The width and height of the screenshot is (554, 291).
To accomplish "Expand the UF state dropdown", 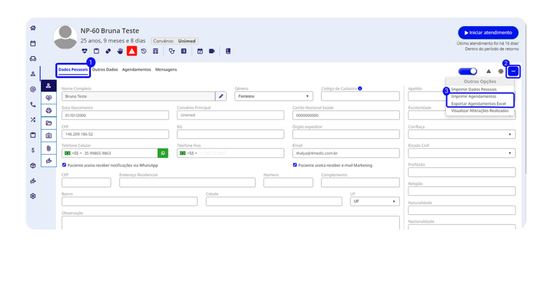I will pyautogui.click(x=374, y=201).
